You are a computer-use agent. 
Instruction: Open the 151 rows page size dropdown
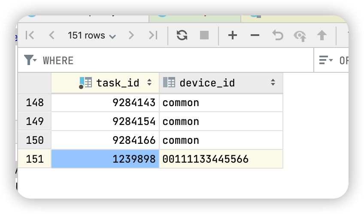pyautogui.click(x=92, y=36)
